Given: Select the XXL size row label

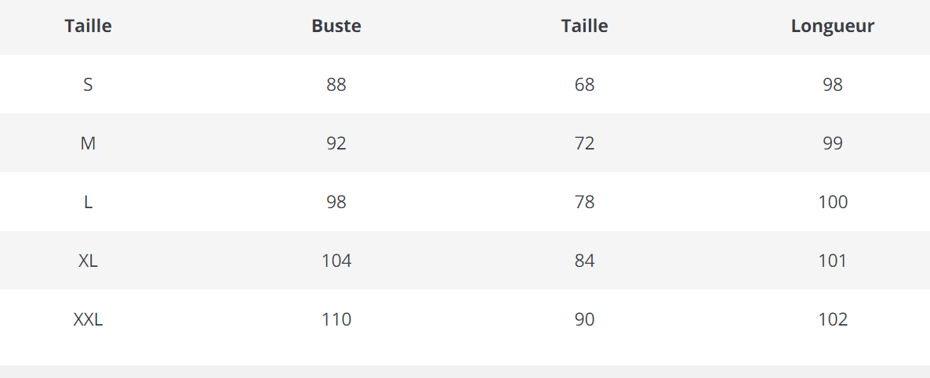Looking at the screenshot, I should (88, 319).
